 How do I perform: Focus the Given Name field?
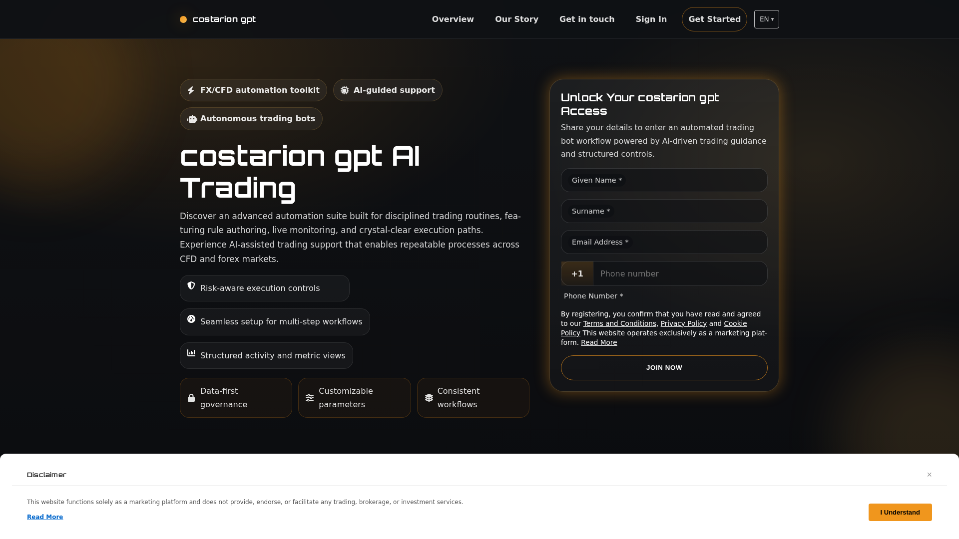tap(664, 180)
